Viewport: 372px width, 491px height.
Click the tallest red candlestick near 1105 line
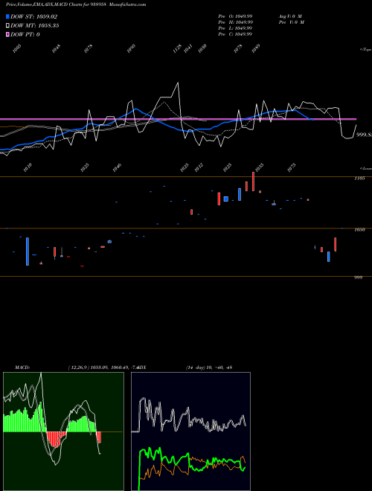253,182
